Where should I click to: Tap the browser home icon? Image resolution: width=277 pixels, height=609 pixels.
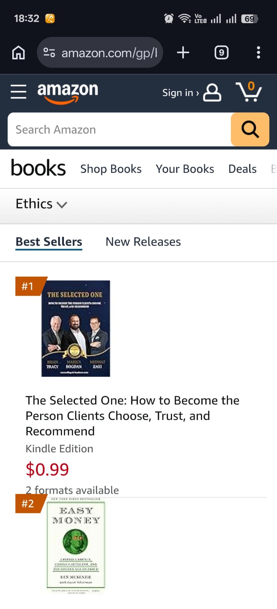coord(18,53)
